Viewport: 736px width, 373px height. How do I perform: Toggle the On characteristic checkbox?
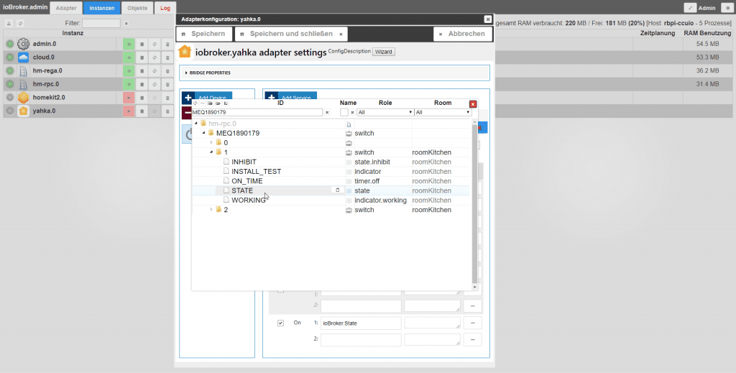point(281,323)
